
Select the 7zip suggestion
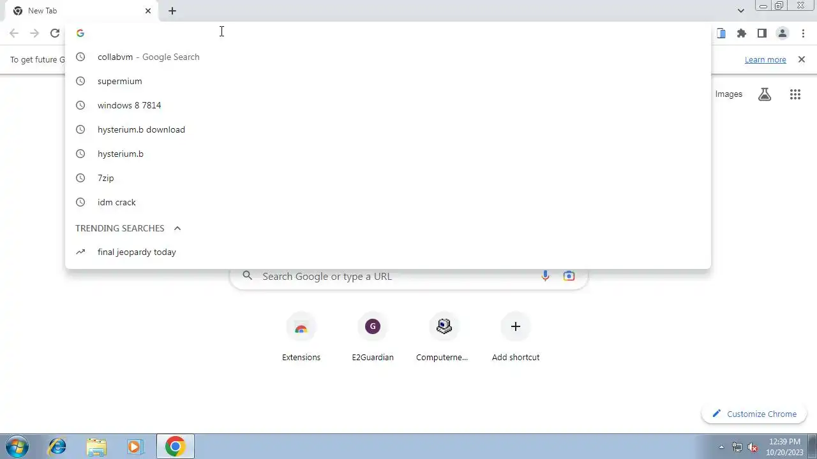[x=388, y=178]
